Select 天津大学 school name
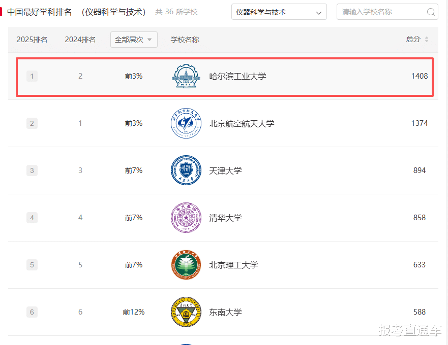The width and height of the screenshot is (448, 345). [225, 170]
